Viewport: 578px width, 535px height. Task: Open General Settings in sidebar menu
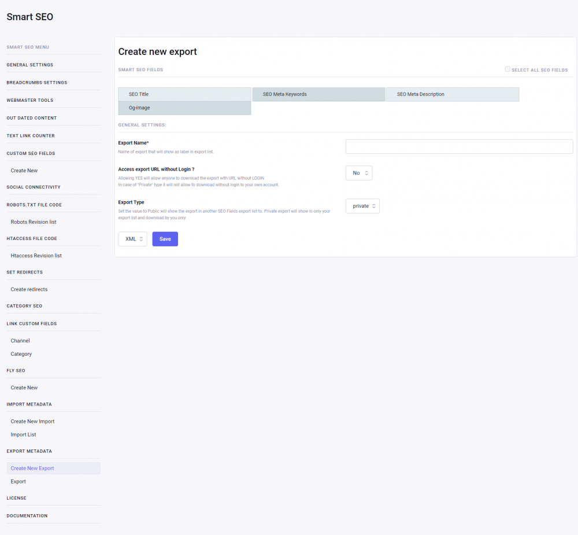click(30, 65)
